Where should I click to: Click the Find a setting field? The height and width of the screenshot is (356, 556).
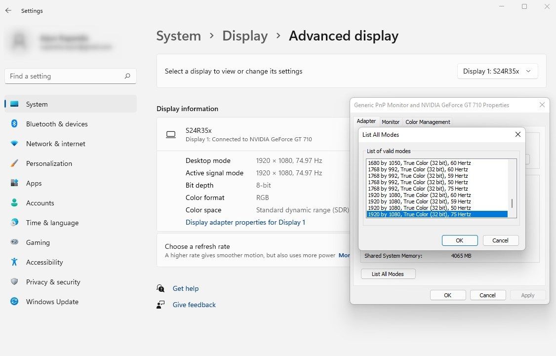71,76
